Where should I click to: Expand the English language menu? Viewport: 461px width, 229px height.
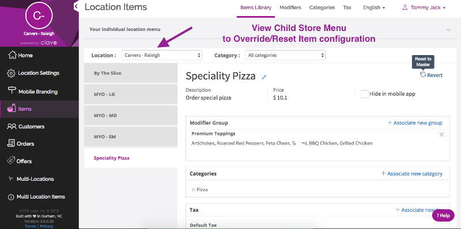tap(374, 7)
